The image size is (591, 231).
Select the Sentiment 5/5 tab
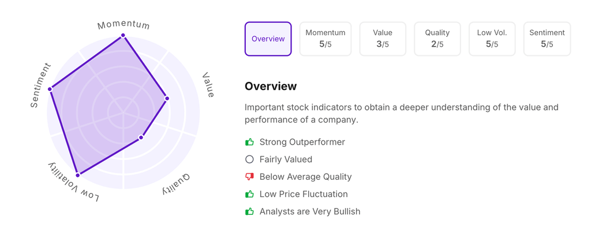click(x=547, y=39)
